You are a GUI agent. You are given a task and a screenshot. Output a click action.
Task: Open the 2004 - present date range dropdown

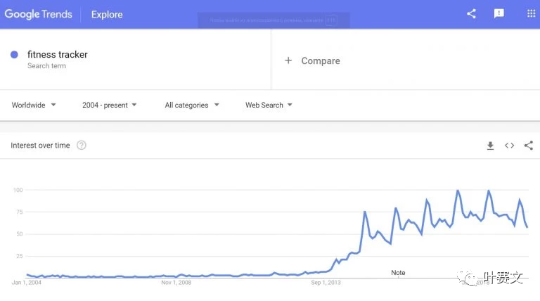(x=109, y=105)
